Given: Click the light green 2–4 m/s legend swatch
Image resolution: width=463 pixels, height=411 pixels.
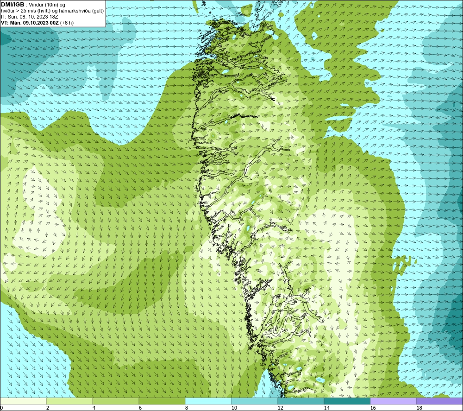Looking at the screenshot, I should click(69, 401).
